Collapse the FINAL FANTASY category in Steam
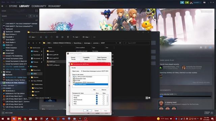Viewport: 216px width, 121px height. pos(2,85)
